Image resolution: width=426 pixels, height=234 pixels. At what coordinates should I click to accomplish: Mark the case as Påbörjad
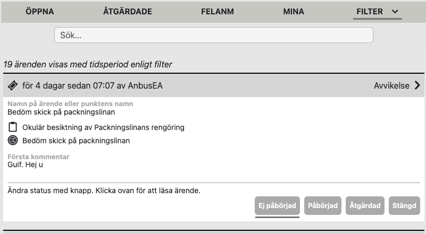point(323,205)
